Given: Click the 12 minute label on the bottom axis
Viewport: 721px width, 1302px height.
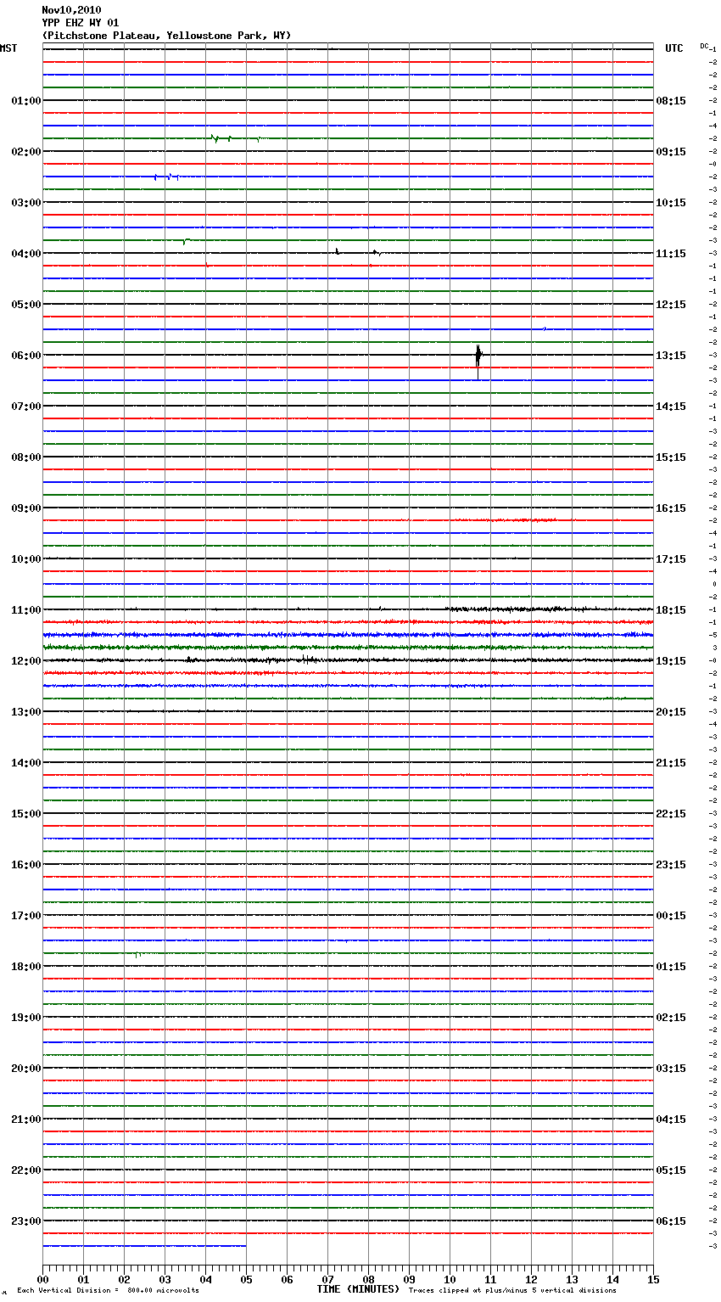Looking at the screenshot, I should click(531, 1280).
